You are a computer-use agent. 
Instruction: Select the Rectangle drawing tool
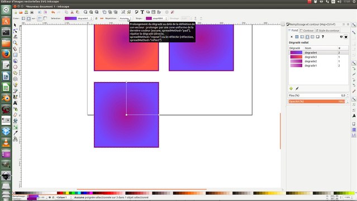15,55
